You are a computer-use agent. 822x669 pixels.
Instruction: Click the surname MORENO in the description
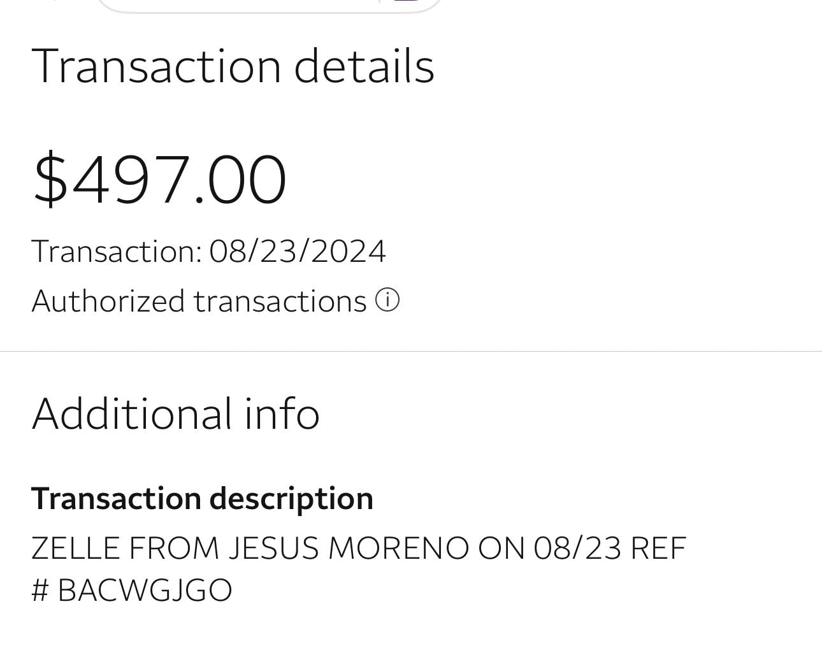click(x=398, y=548)
